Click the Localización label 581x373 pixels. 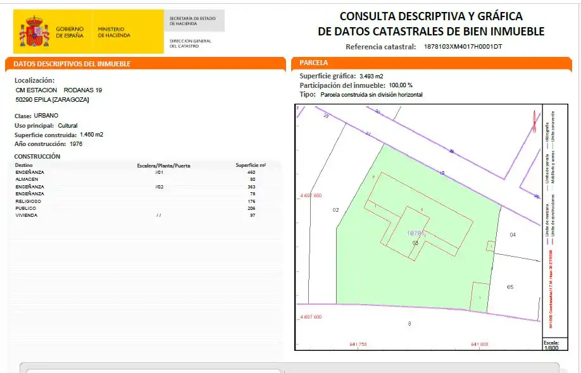tap(34, 80)
